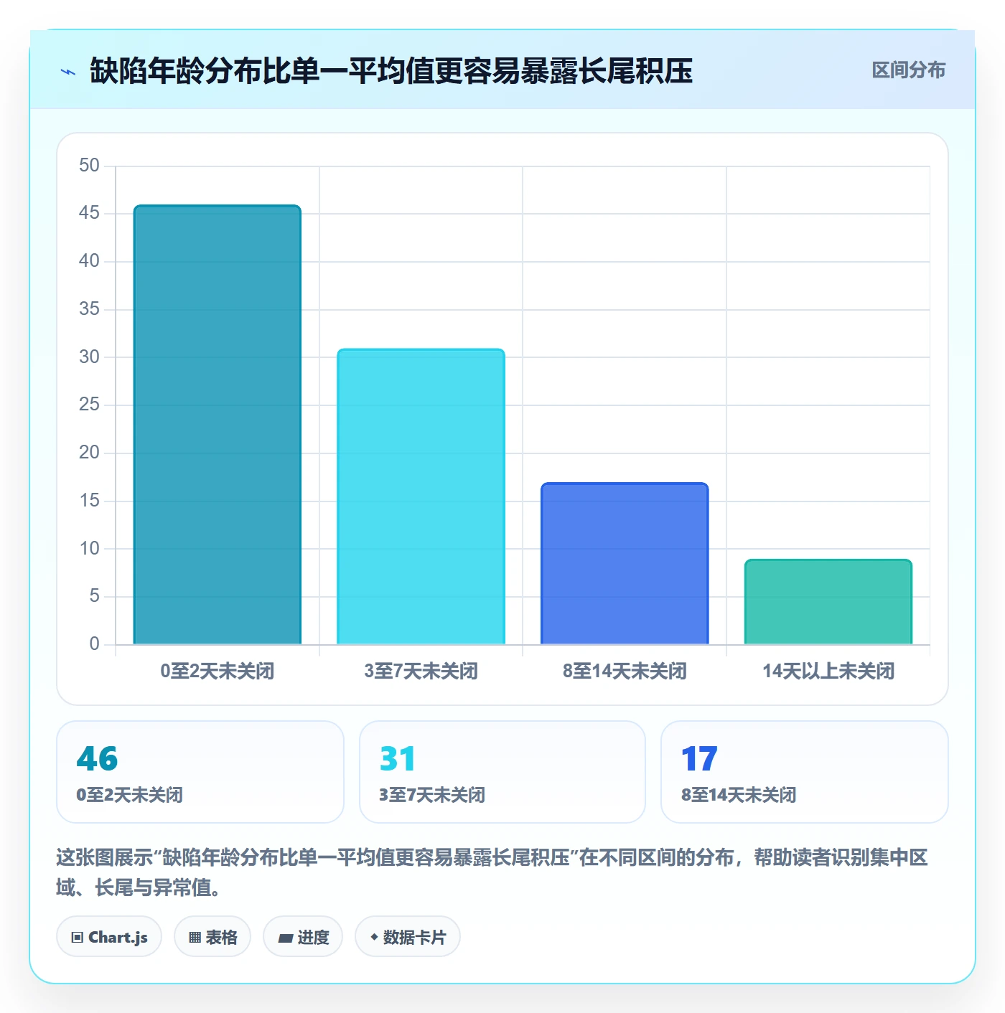Viewport: 1005px width, 1013px height.
Task: Click x-axis label 3至7天未关闭
Action: click(421, 672)
